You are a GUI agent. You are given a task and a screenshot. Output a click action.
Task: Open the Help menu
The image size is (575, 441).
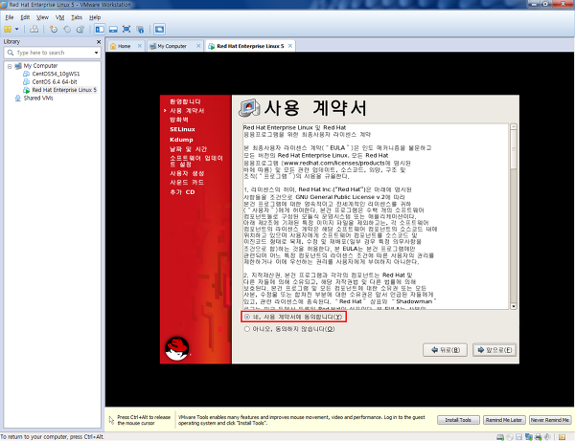(95, 17)
